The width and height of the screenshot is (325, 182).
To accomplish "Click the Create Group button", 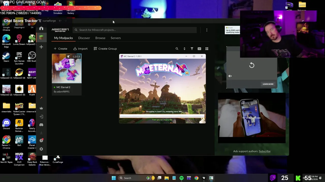I will (x=105, y=49).
